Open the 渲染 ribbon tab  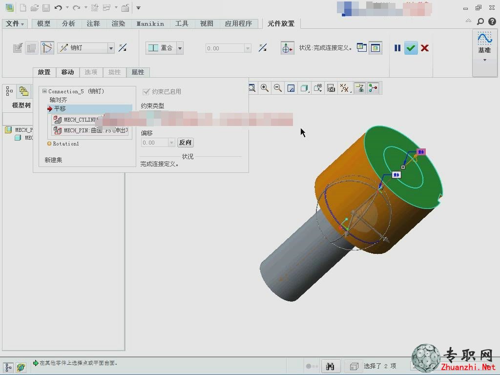[118, 23]
